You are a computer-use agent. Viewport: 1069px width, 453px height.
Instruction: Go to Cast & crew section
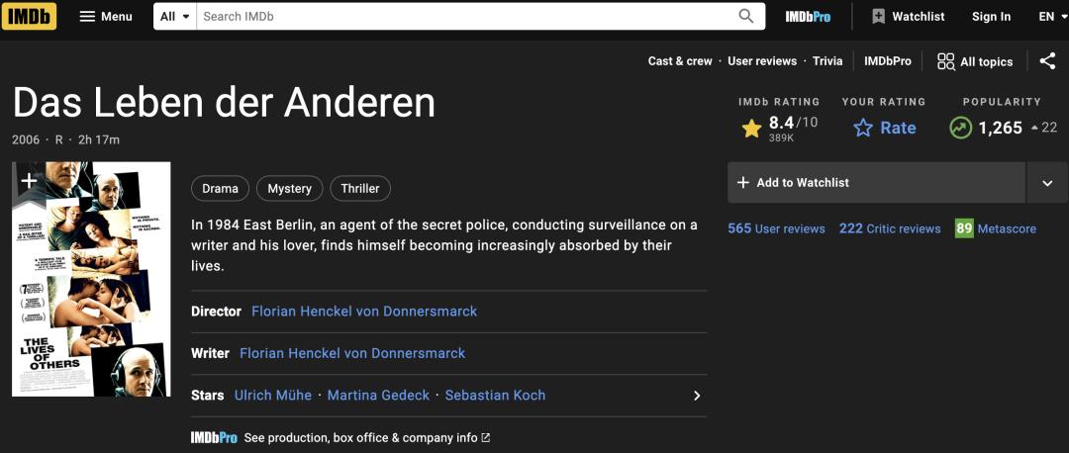click(x=680, y=61)
